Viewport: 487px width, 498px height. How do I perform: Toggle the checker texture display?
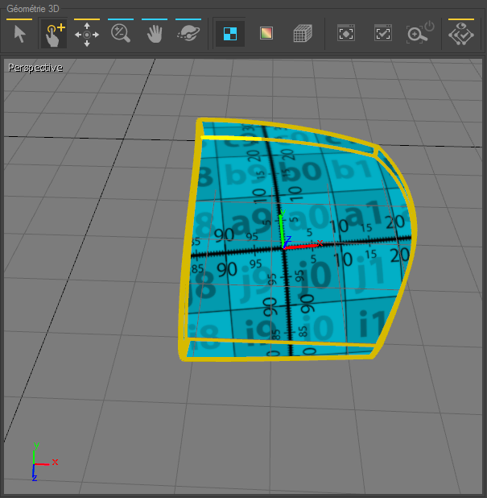tap(230, 34)
